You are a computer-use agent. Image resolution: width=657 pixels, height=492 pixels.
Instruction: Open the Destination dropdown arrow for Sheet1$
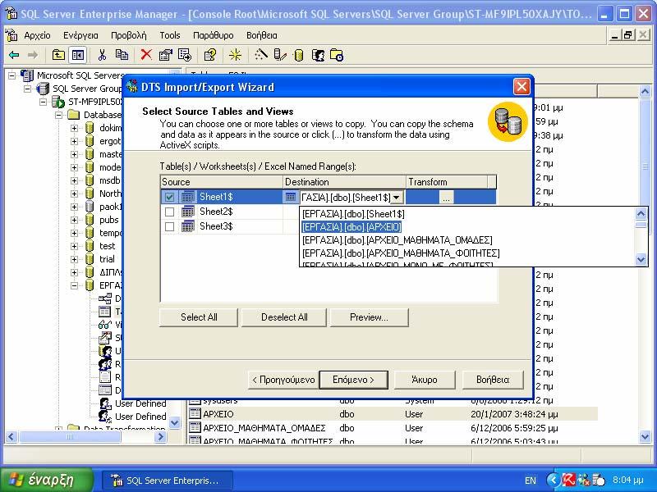pos(397,197)
